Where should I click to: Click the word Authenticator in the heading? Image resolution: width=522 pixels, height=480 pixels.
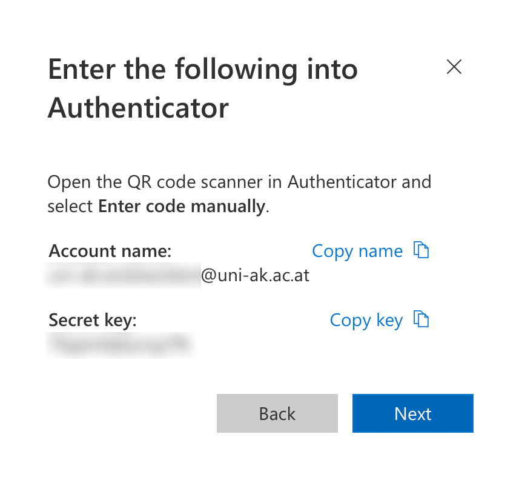click(138, 108)
